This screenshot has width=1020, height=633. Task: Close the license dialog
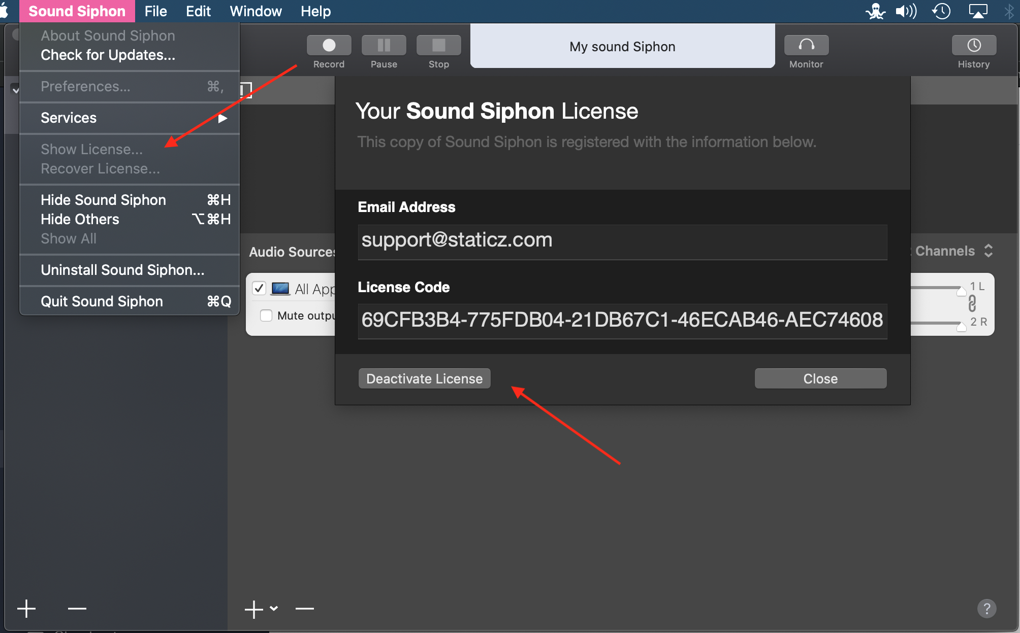coord(820,378)
